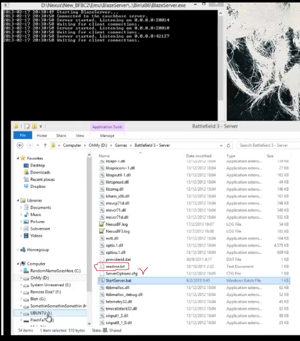Click the navigation pane scroll down arrow

89,323
